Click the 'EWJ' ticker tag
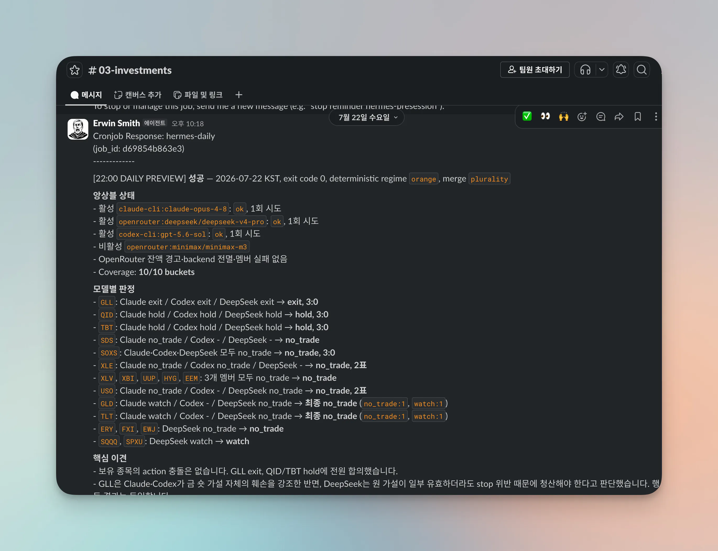Viewport: 718px width, 551px height. [x=149, y=429]
